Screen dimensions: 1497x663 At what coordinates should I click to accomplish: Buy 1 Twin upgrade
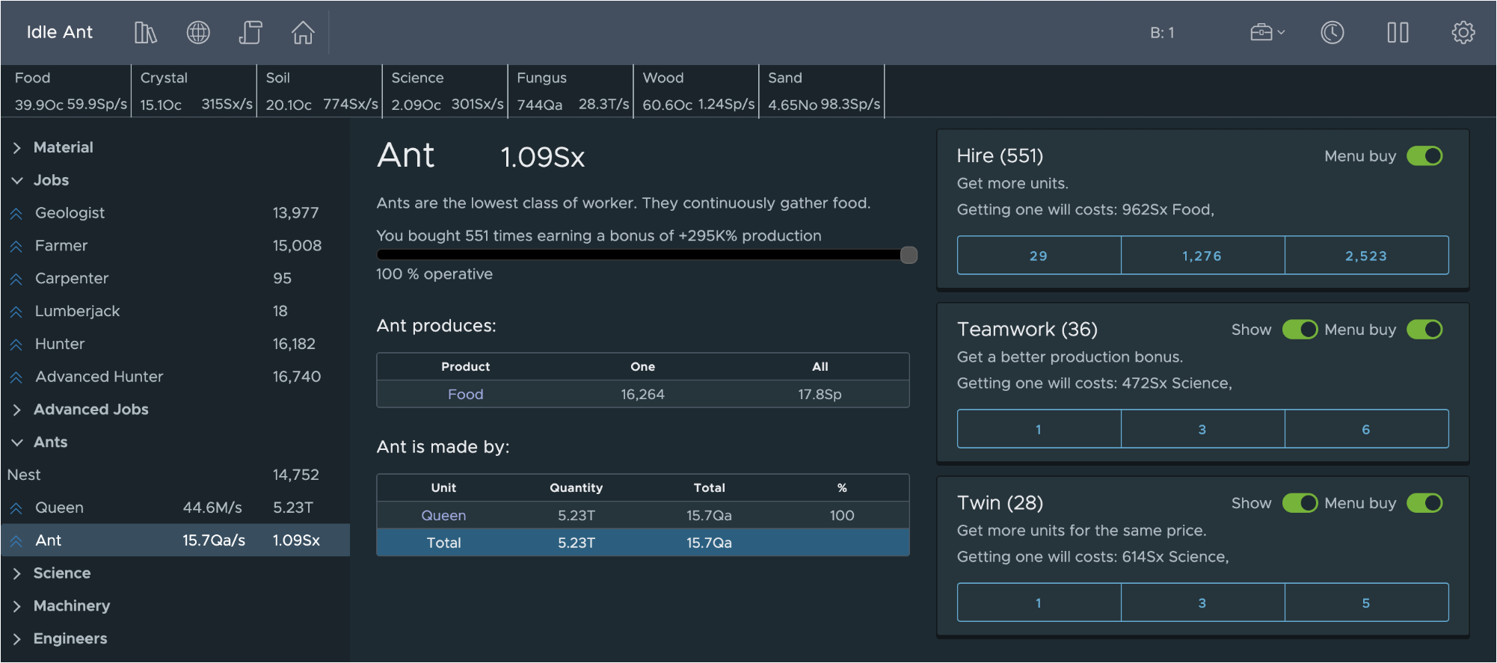coord(1039,602)
